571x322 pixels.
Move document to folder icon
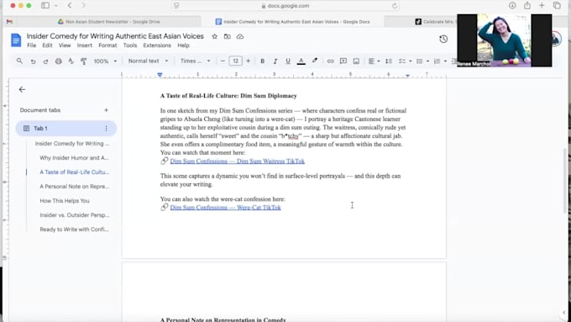tap(228, 36)
